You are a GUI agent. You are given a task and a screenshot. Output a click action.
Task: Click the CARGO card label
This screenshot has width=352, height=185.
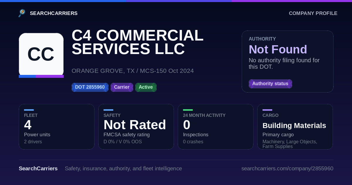coord(270,115)
